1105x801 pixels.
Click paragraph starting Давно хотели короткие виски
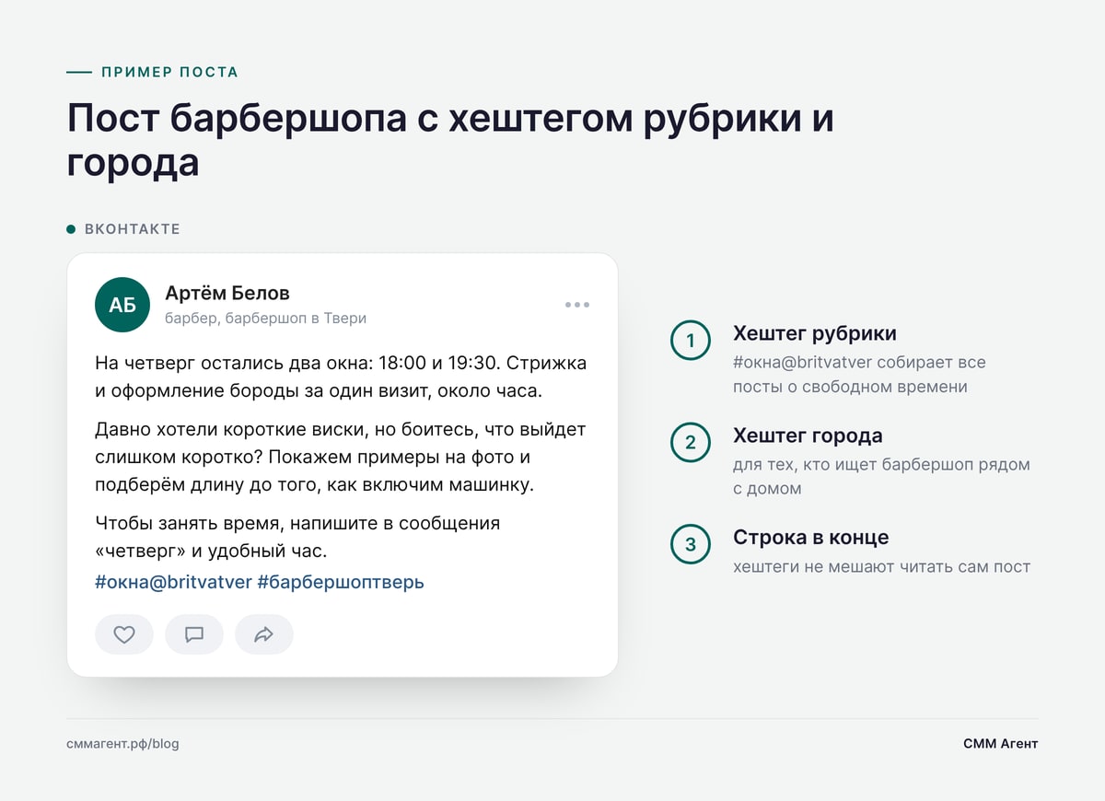341,457
